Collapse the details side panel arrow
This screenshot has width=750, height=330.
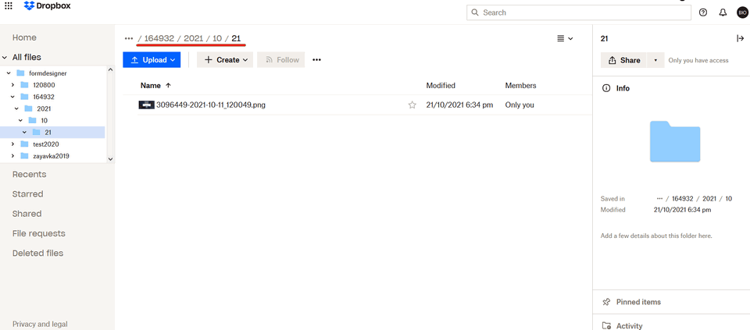(740, 38)
